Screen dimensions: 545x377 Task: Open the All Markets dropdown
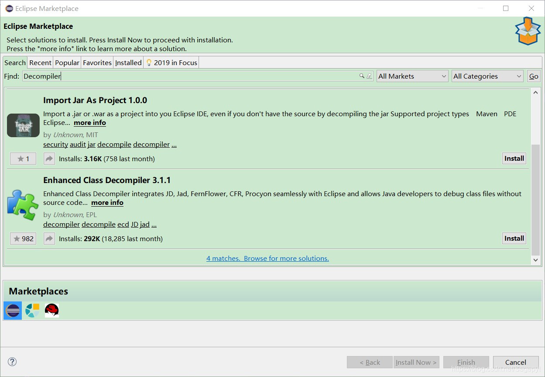412,76
